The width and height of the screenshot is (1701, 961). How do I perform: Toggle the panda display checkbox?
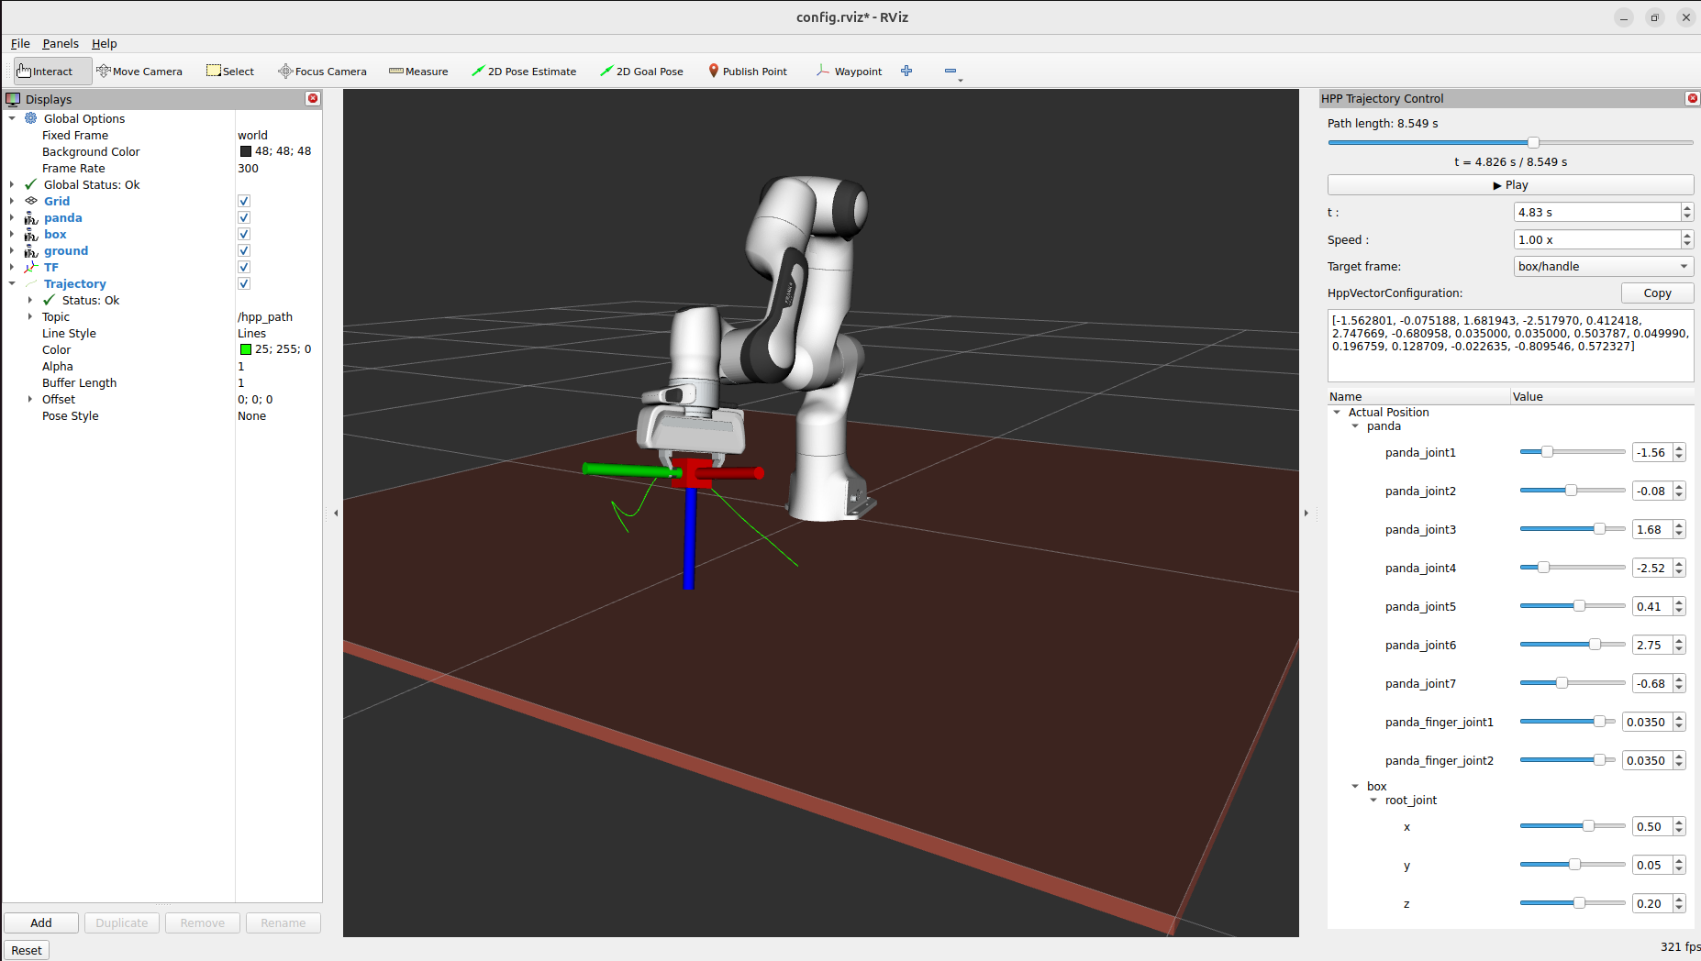tap(244, 217)
